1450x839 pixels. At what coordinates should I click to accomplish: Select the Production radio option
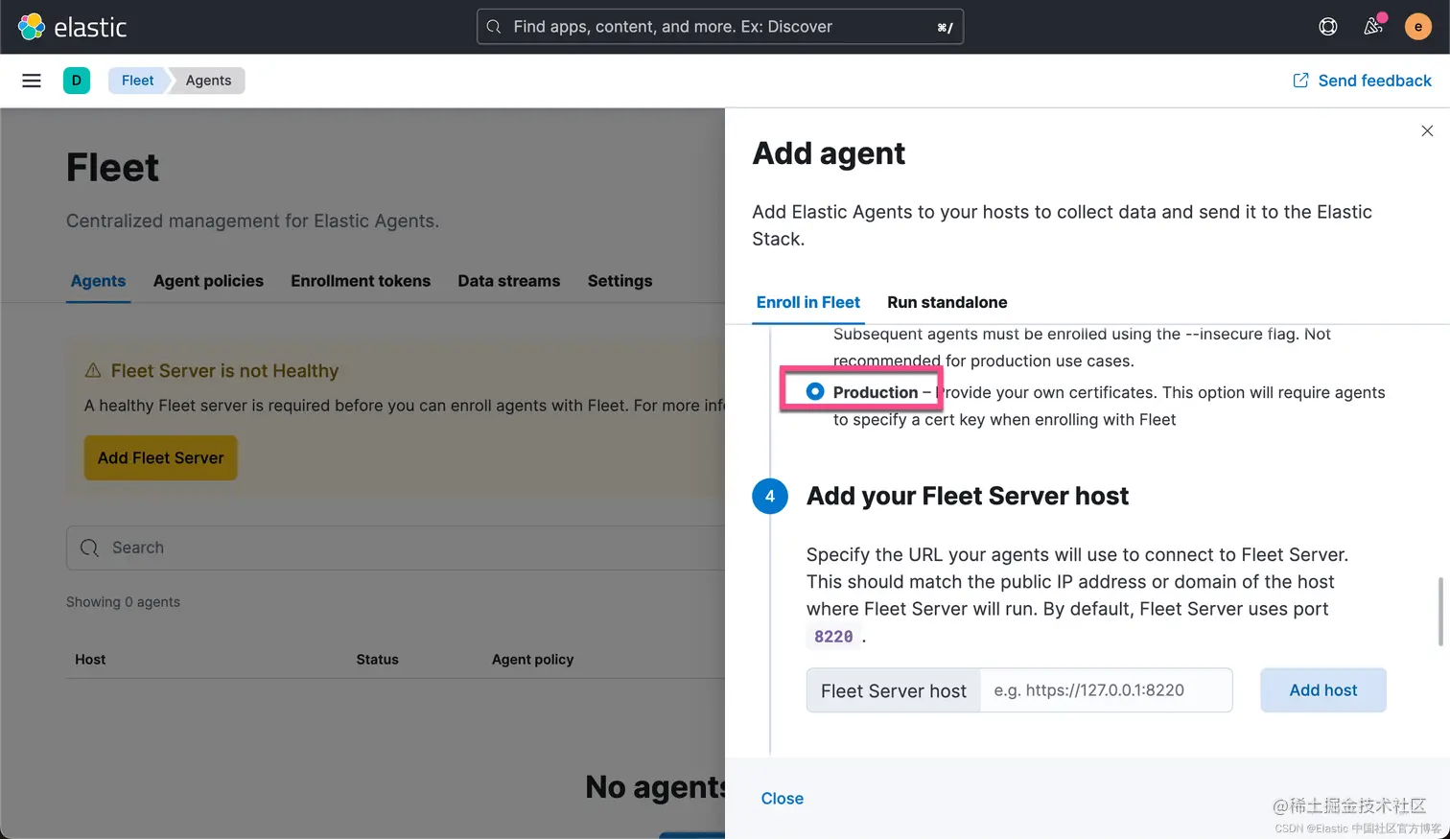coord(815,391)
